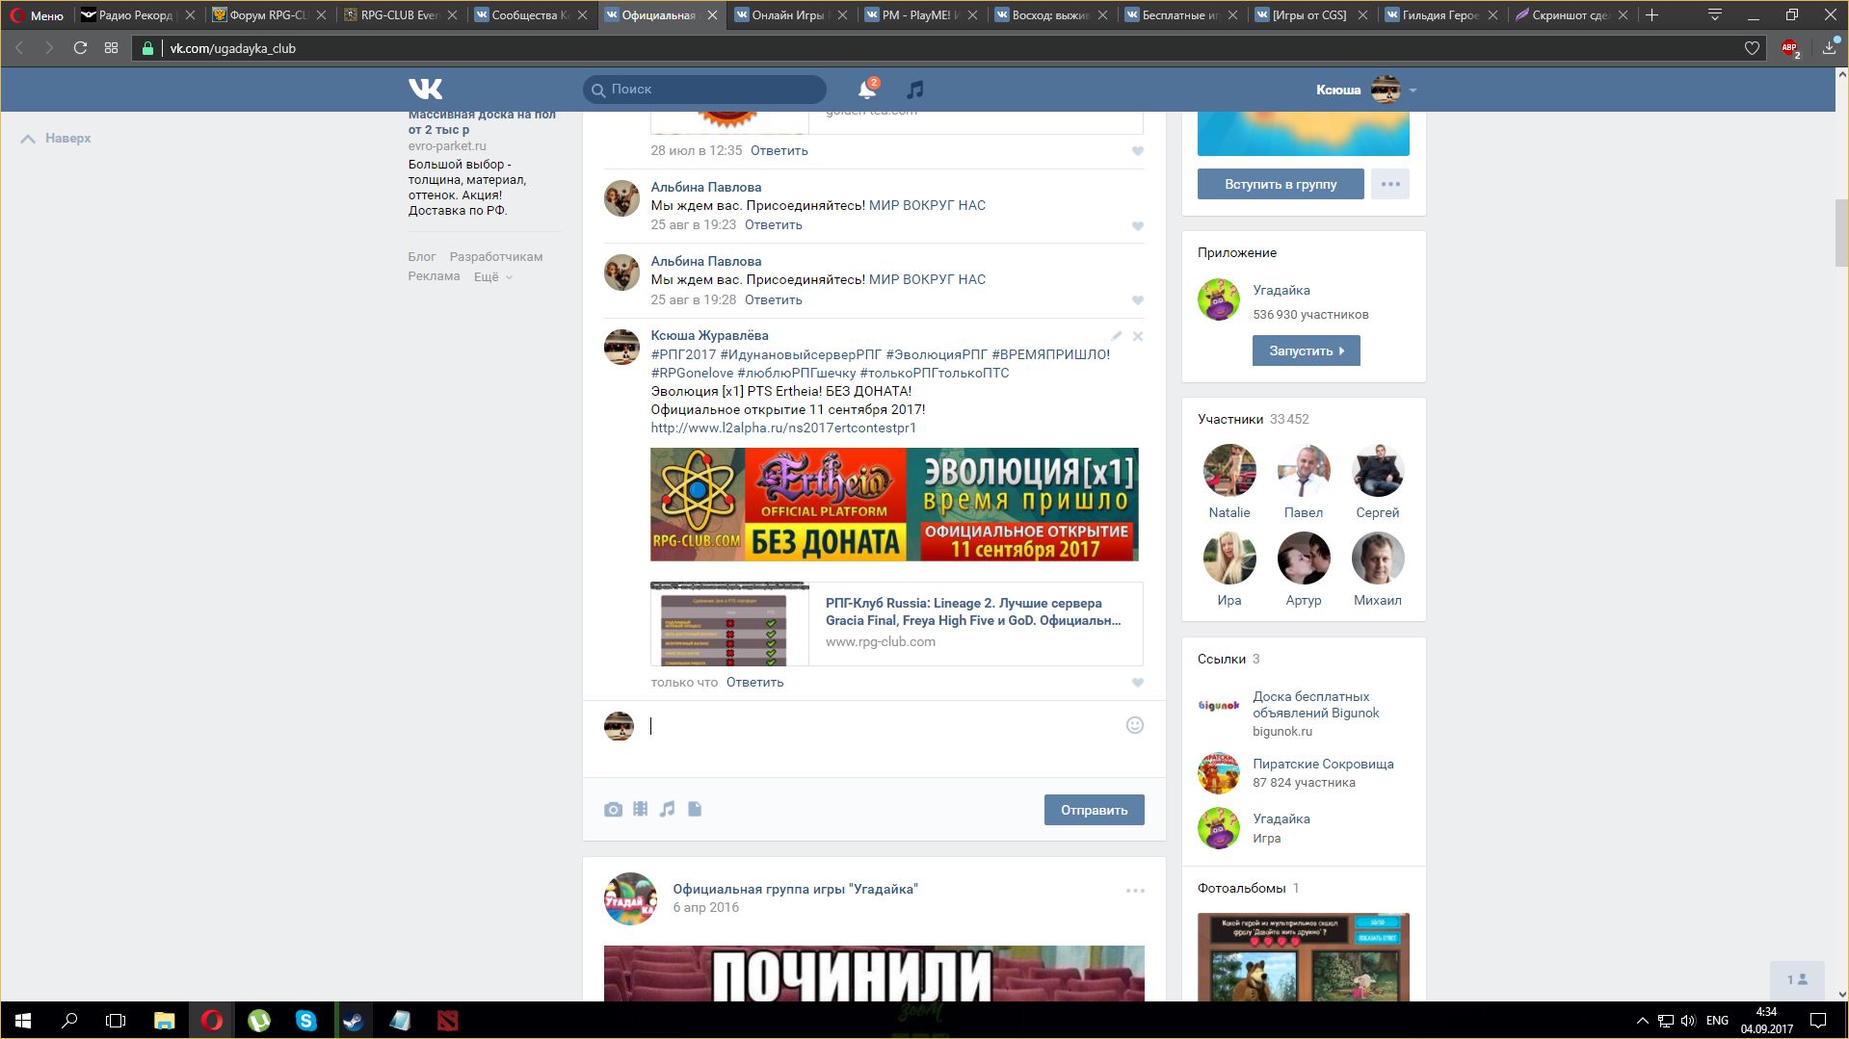The width and height of the screenshot is (1849, 1039).
Task: Launch the Угадайка app with Запустить
Action: tap(1306, 351)
